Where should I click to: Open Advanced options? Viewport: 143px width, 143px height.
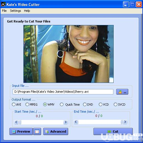point(56,131)
